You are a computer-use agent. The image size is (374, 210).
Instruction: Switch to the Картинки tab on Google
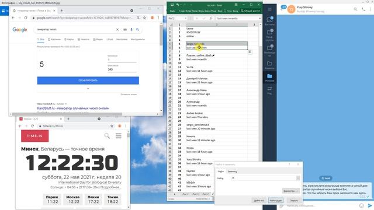[x=54, y=39]
